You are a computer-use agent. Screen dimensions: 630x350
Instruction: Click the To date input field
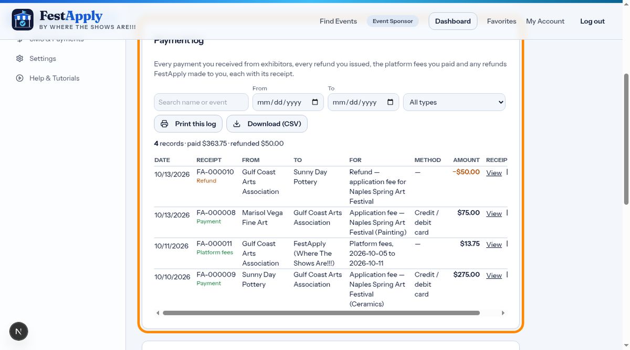(x=363, y=102)
